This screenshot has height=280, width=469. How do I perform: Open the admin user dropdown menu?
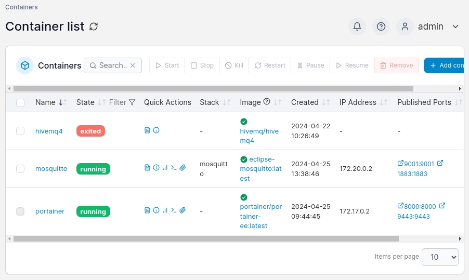pos(429,26)
